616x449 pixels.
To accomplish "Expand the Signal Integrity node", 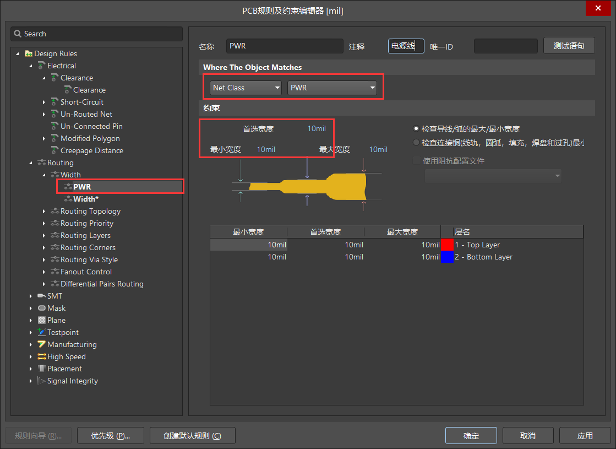I will coord(31,381).
